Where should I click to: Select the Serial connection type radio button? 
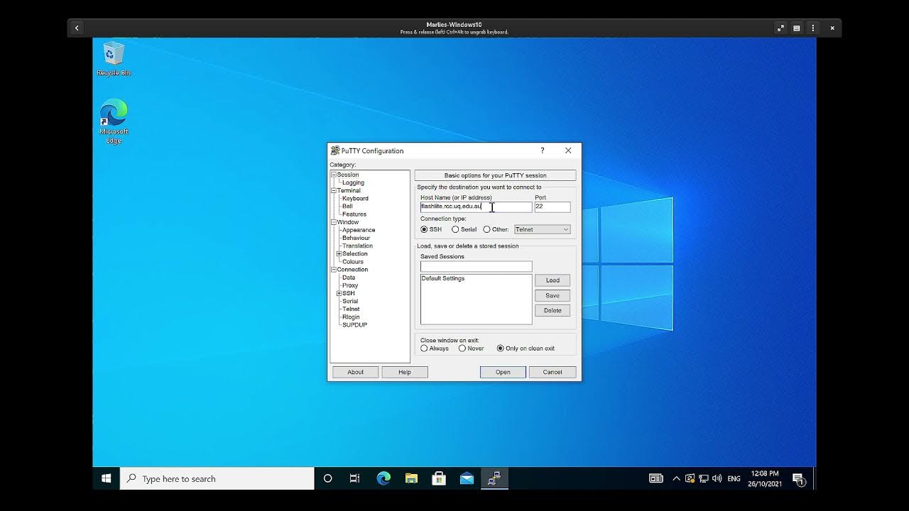[455, 229]
